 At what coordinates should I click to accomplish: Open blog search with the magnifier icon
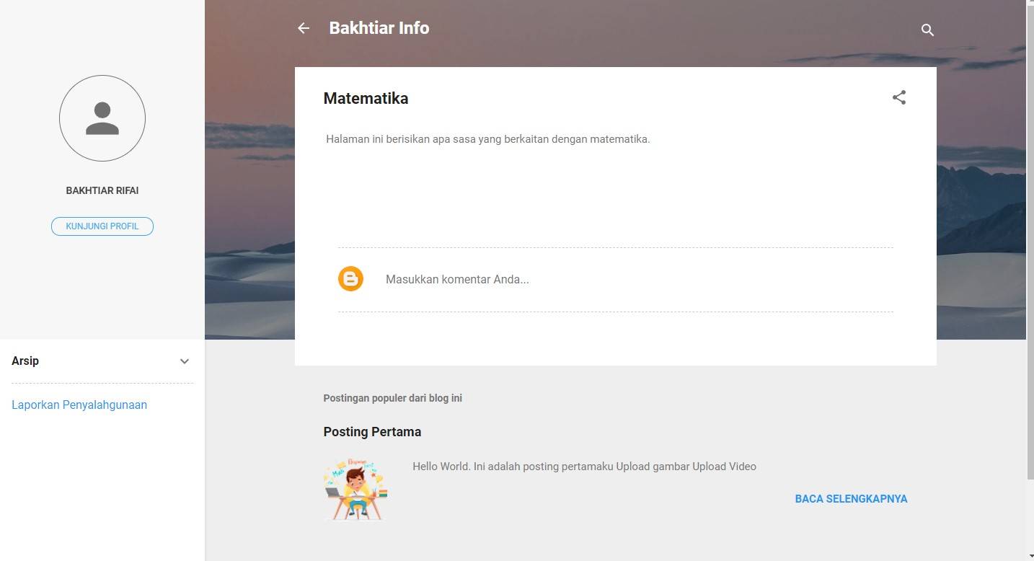coord(927,30)
